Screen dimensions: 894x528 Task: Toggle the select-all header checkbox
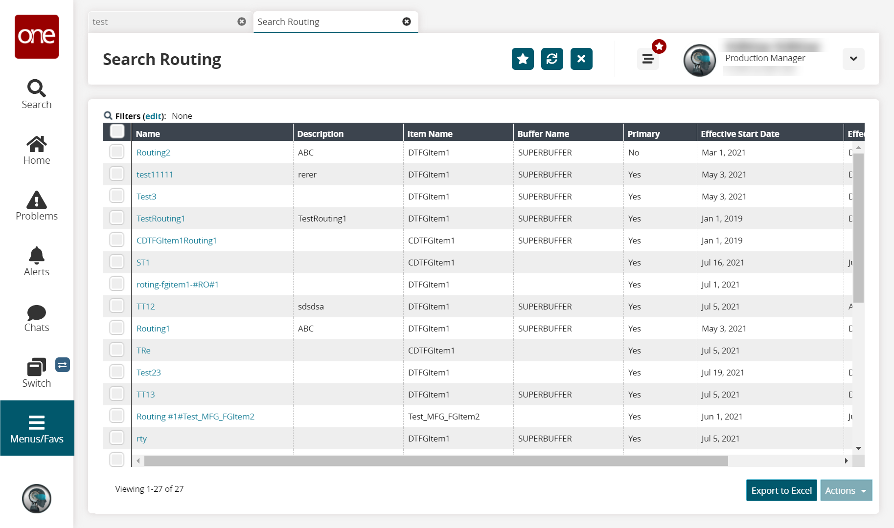[x=117, y=132]
